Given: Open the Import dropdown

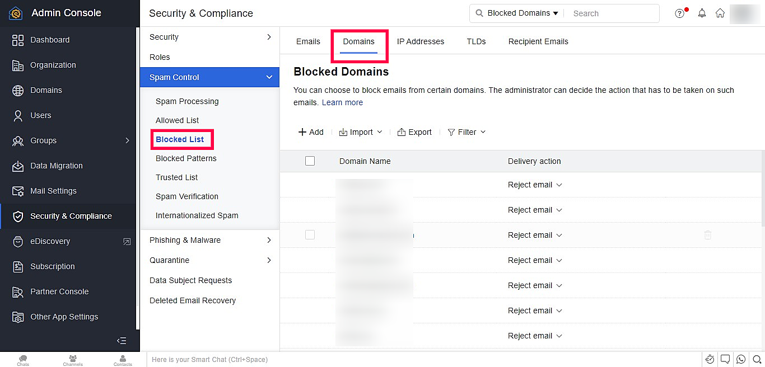Looking at the screenshot, I should tap(361, 132).
